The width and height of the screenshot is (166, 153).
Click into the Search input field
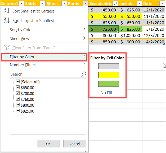[46, 74]
